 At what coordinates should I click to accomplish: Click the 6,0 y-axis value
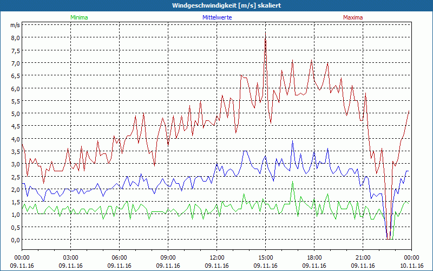tap(15, 88)
